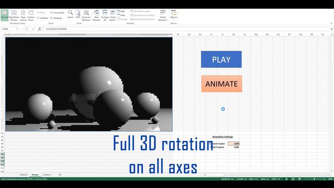Screen dimensions: 334x188
Task: Click the vertical scrollbar thumb
Action: pyautogui.click(x=332, y=50)
